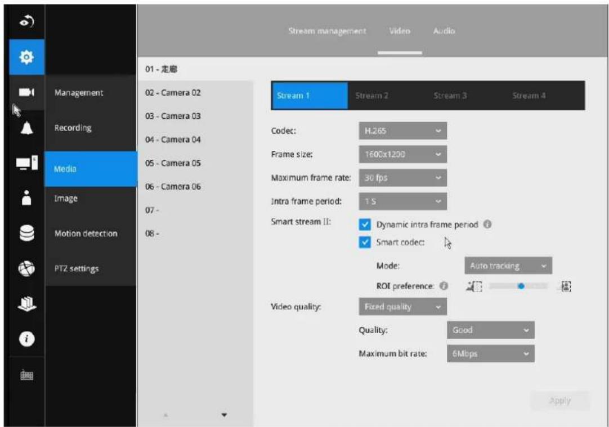The image size is (609, 427).
Task: Open the alarm bell icon
Action: (x=26, y=128)
